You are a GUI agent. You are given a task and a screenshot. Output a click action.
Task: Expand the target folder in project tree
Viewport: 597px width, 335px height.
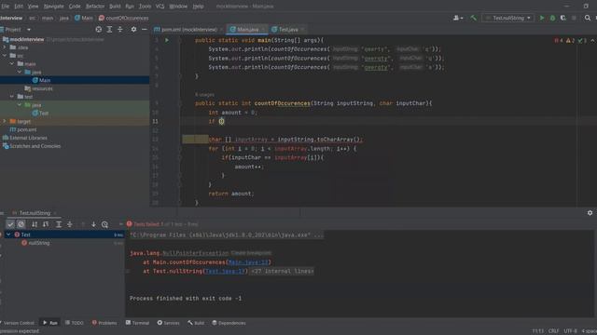[5, 121]
